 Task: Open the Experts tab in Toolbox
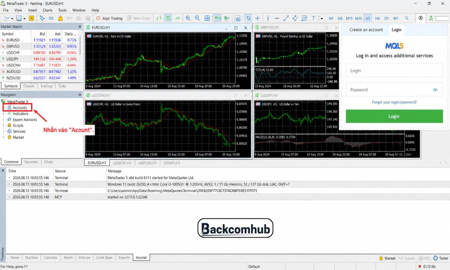coord(124,257)
